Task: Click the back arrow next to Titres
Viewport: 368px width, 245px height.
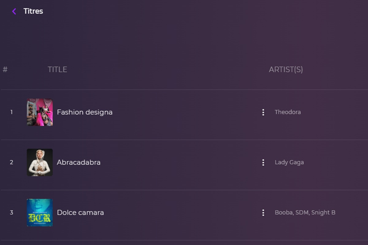Action: pyautogui.click(x=13, y=11)
